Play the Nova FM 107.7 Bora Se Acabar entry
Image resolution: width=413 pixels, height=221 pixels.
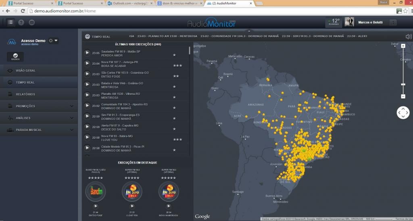click(87, 63)
